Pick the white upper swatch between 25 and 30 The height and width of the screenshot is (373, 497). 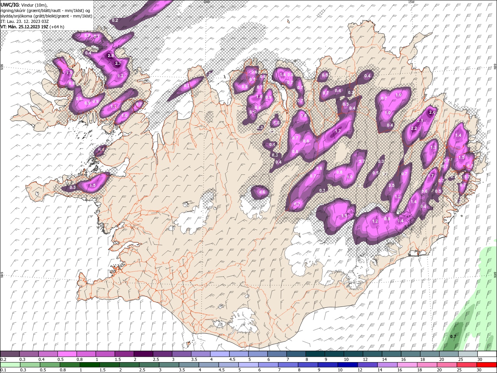467,354
